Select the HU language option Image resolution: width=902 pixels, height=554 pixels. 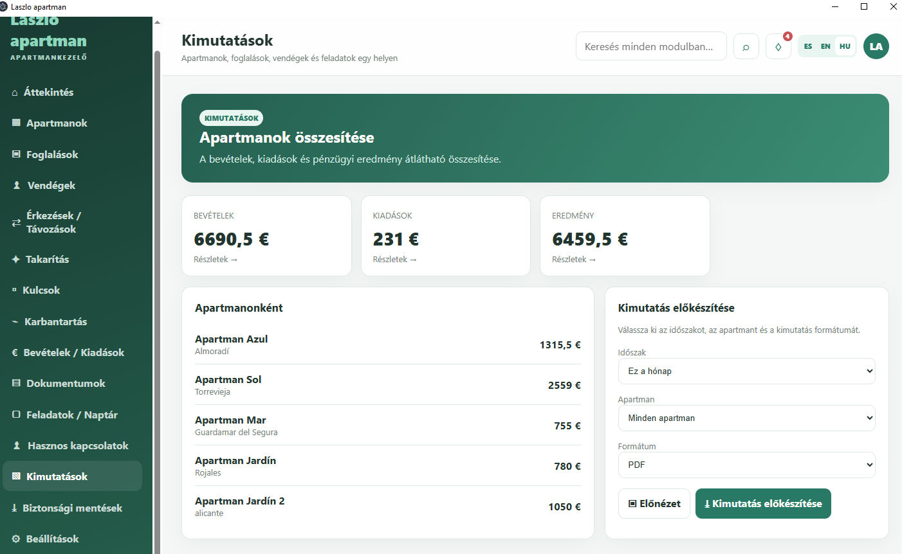coord(845,46)
